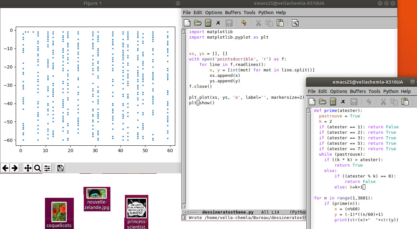Click the dessineratosthene.py buffer name in the mode line
This screenshot has height=229, width=417.
(228, 212)
